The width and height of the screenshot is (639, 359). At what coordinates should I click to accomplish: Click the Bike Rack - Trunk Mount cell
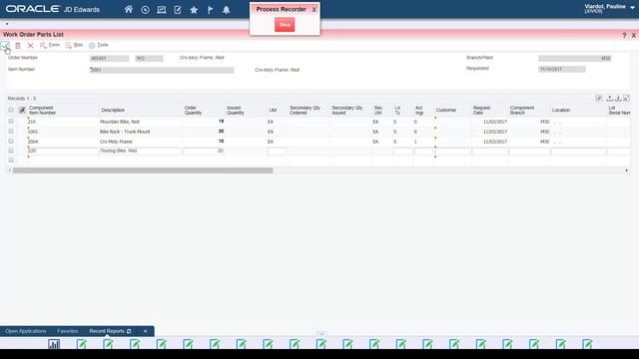(x=140, y=132)
